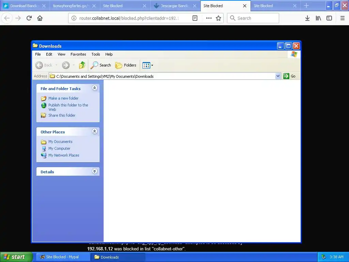Close the active Site Blocked tab

[x=245, y=6]
